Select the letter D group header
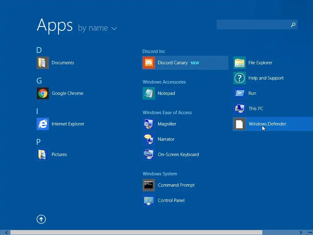Viewport: 313px width, 235px height. pos(39,50)
